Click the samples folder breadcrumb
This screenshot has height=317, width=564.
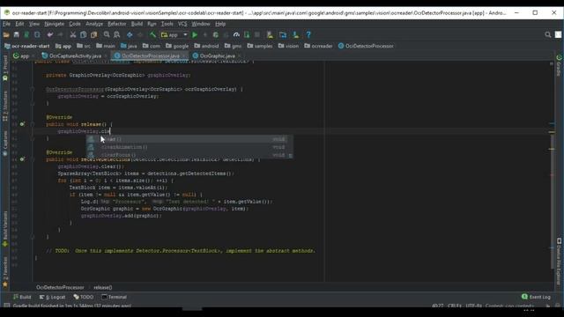point(260,46)
